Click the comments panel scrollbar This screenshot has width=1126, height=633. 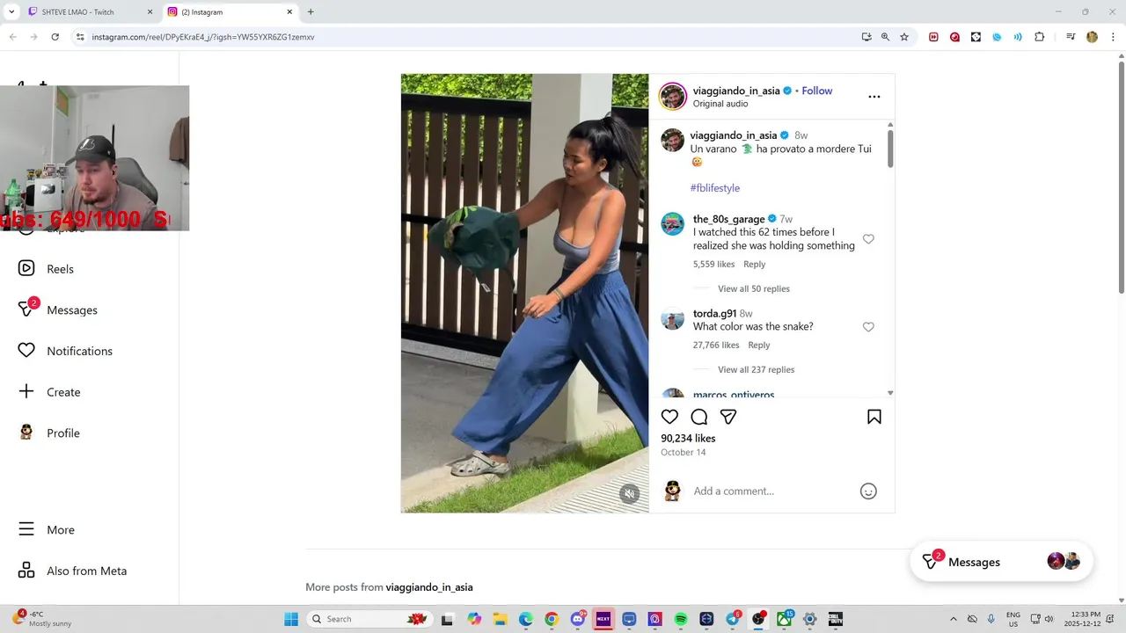[890, 149]
